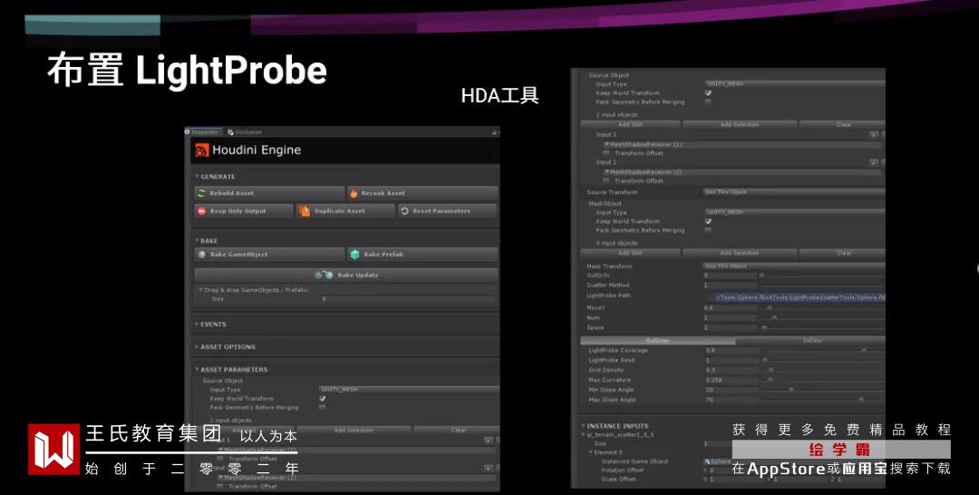Click Add Selection button in left panel

pyautogui.click(x=354, y=430)
